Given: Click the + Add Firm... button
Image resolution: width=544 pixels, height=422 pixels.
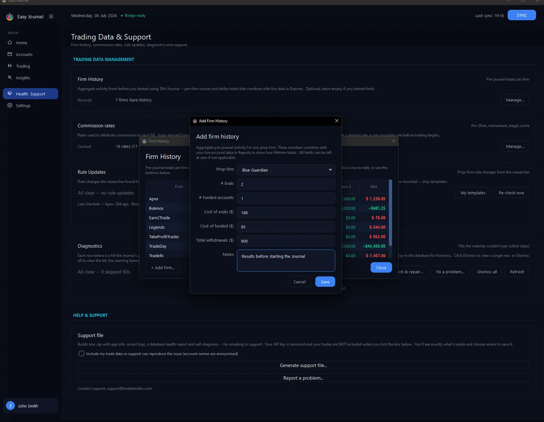Looking at the screenshot, I should pyautogui.click(x=163, y=267).
